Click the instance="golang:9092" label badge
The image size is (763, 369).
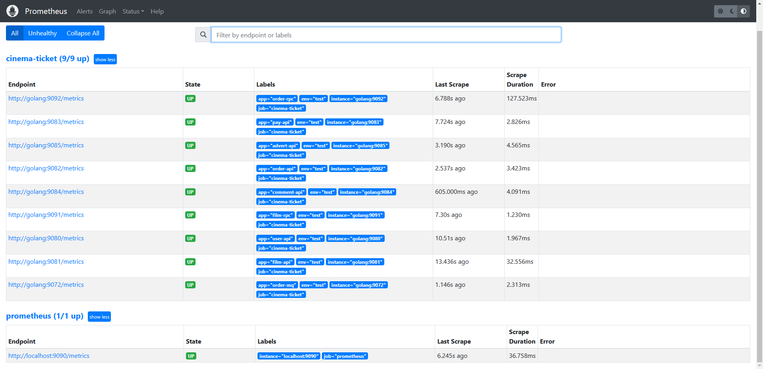tap(358, 99)
